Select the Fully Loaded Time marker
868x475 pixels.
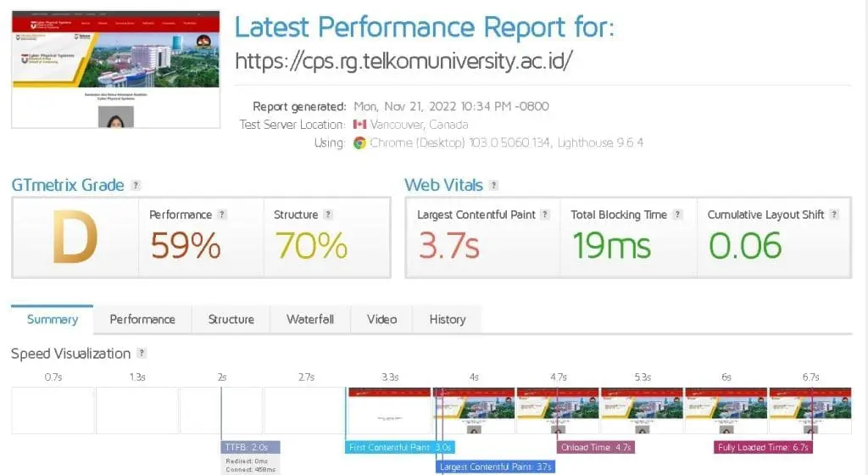[764, 447]
